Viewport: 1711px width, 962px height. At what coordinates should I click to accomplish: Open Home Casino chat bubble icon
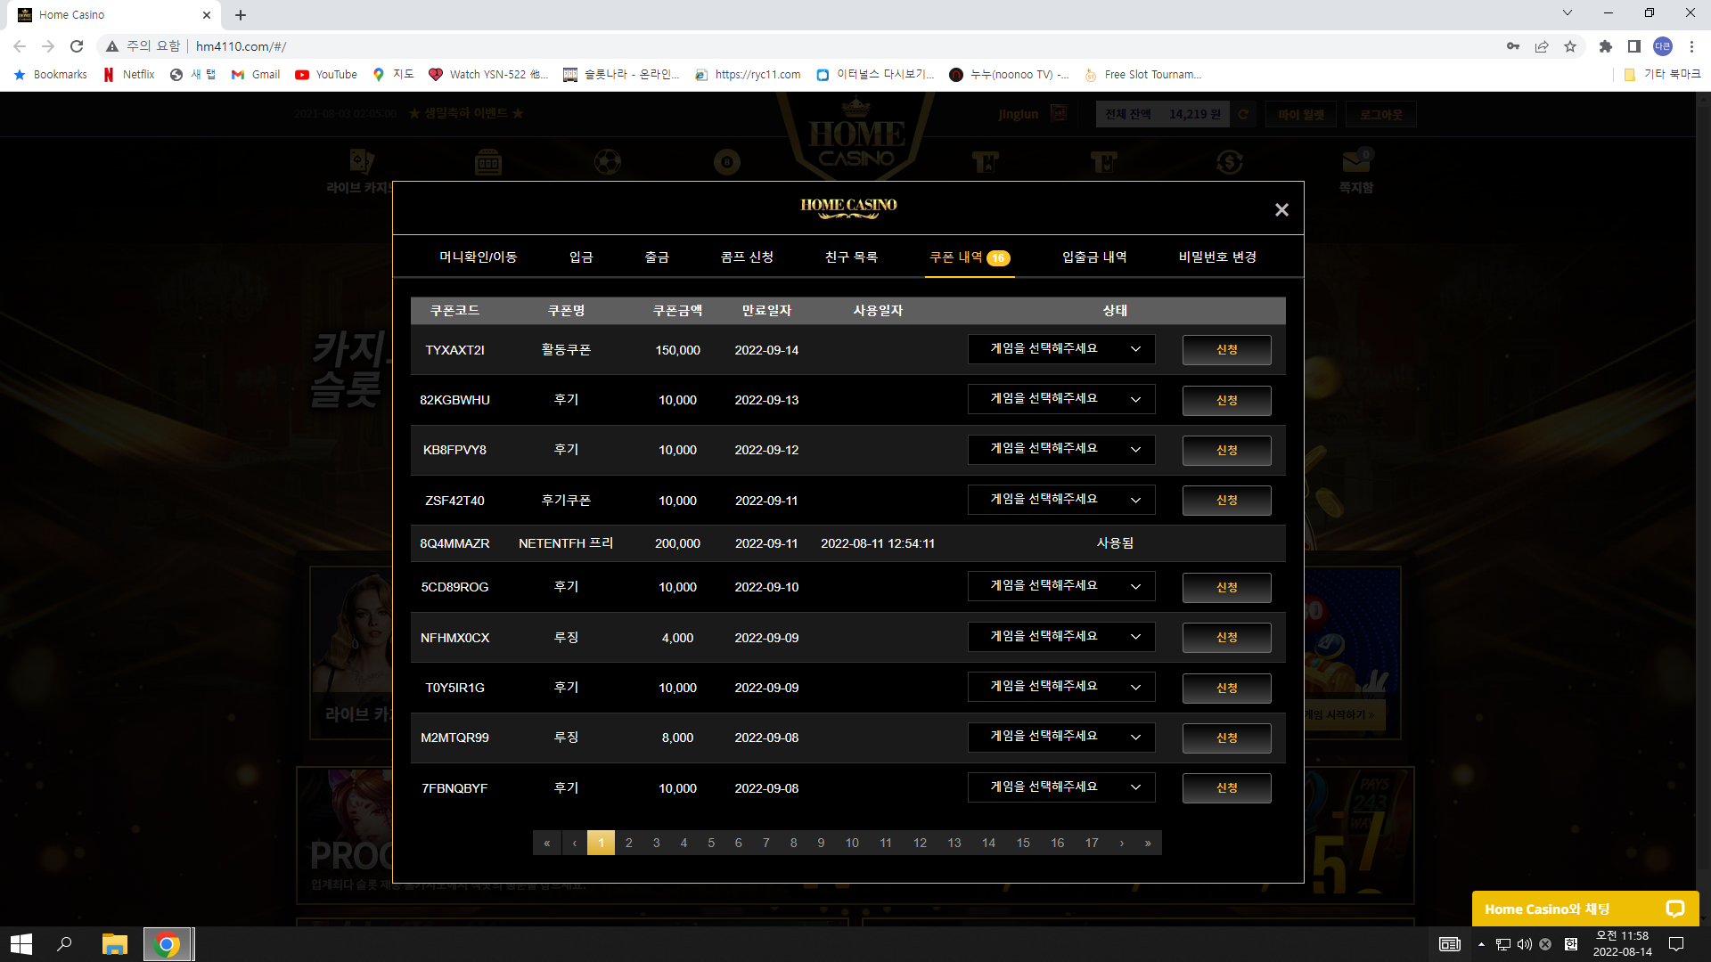click(x=1675, y=909)
